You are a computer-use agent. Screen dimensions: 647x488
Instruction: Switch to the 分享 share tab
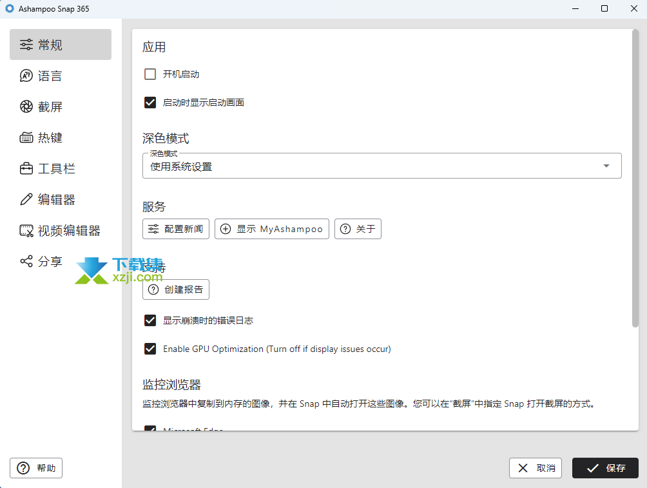[x=60, y=261]
